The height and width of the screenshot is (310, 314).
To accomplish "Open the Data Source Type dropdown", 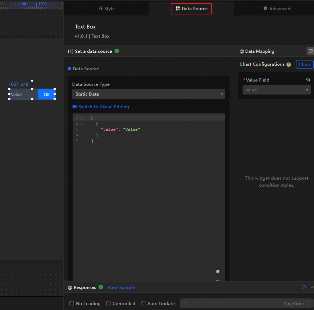I will [x=149, y=94].
